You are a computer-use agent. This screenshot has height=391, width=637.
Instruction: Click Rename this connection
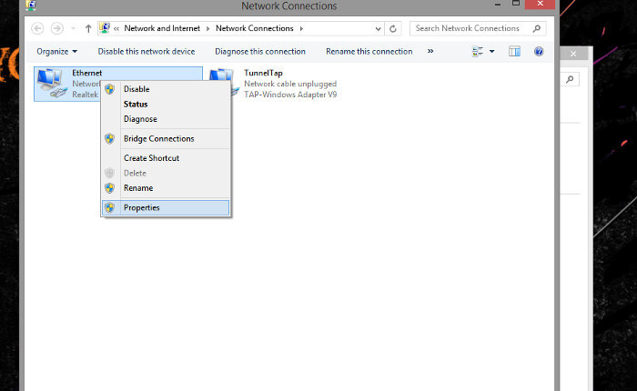pos(369,52)
